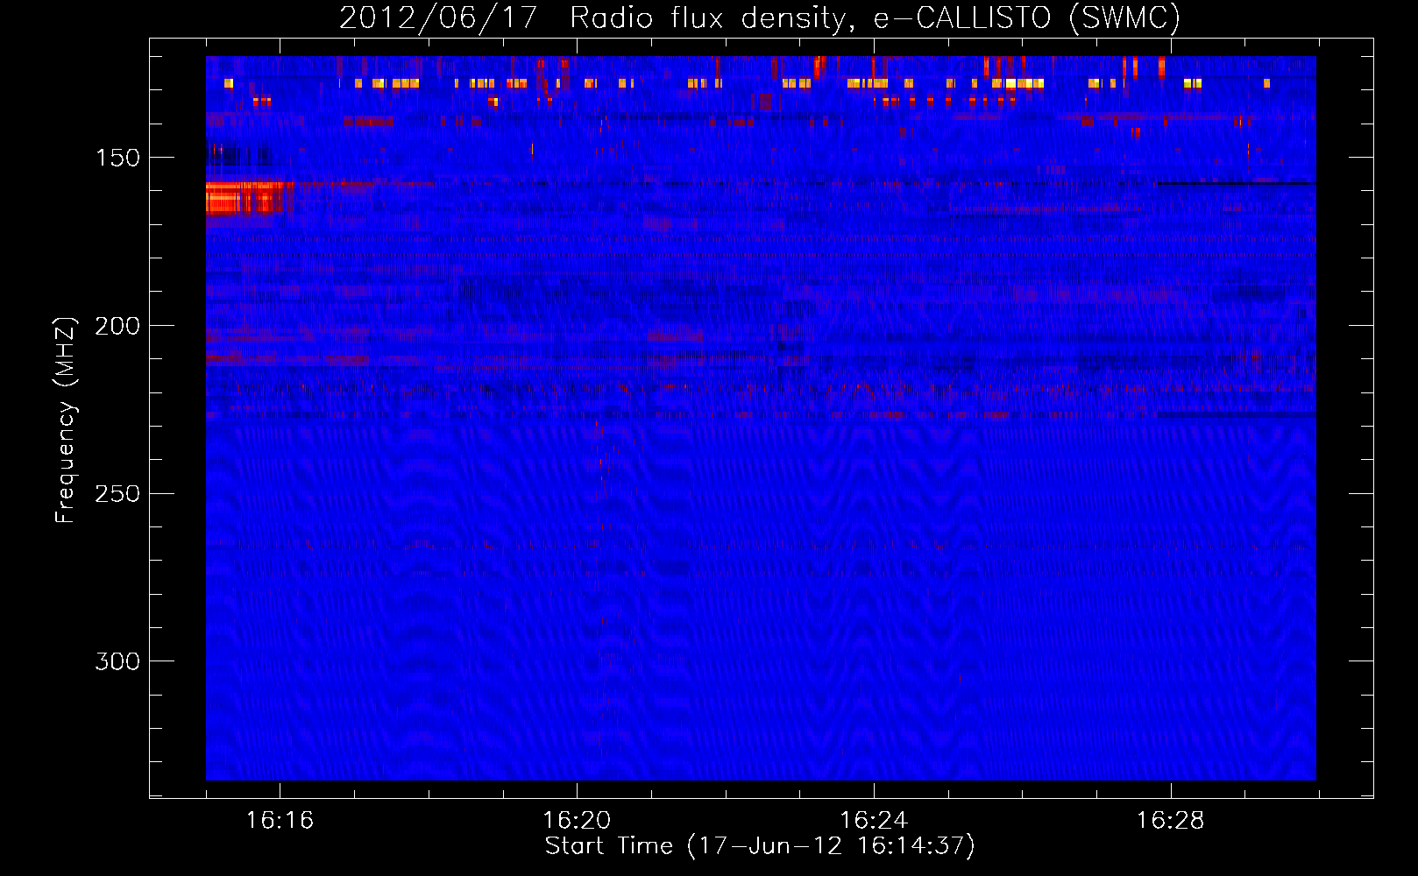Click the 300 frequency tick label
1418x876 pixels.
pyautogui.click(x=117, y=661)
